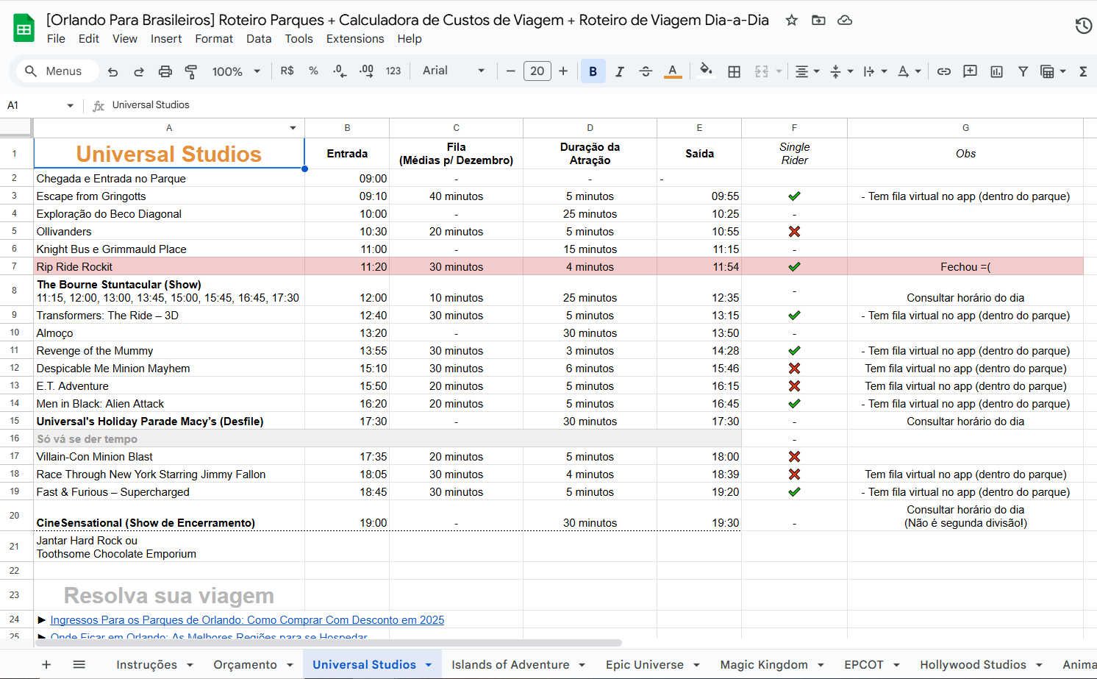Image resolution: width=1097 pixels, height=679 pixels.
Task: Click the insert chart icon
Action: 996,71
